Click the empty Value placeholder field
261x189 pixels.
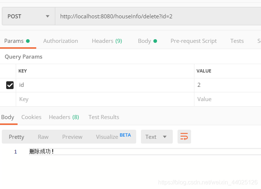pos(228,99)
